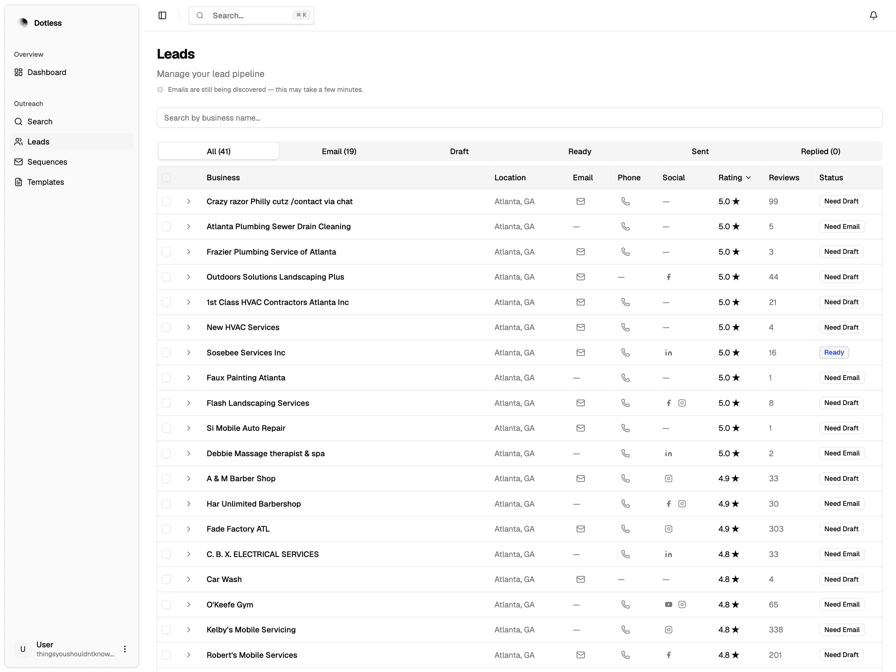Click Need Email badge for Faux Painting Atlanta
Viewport: 896px width, 672px height.
(842, 377)
